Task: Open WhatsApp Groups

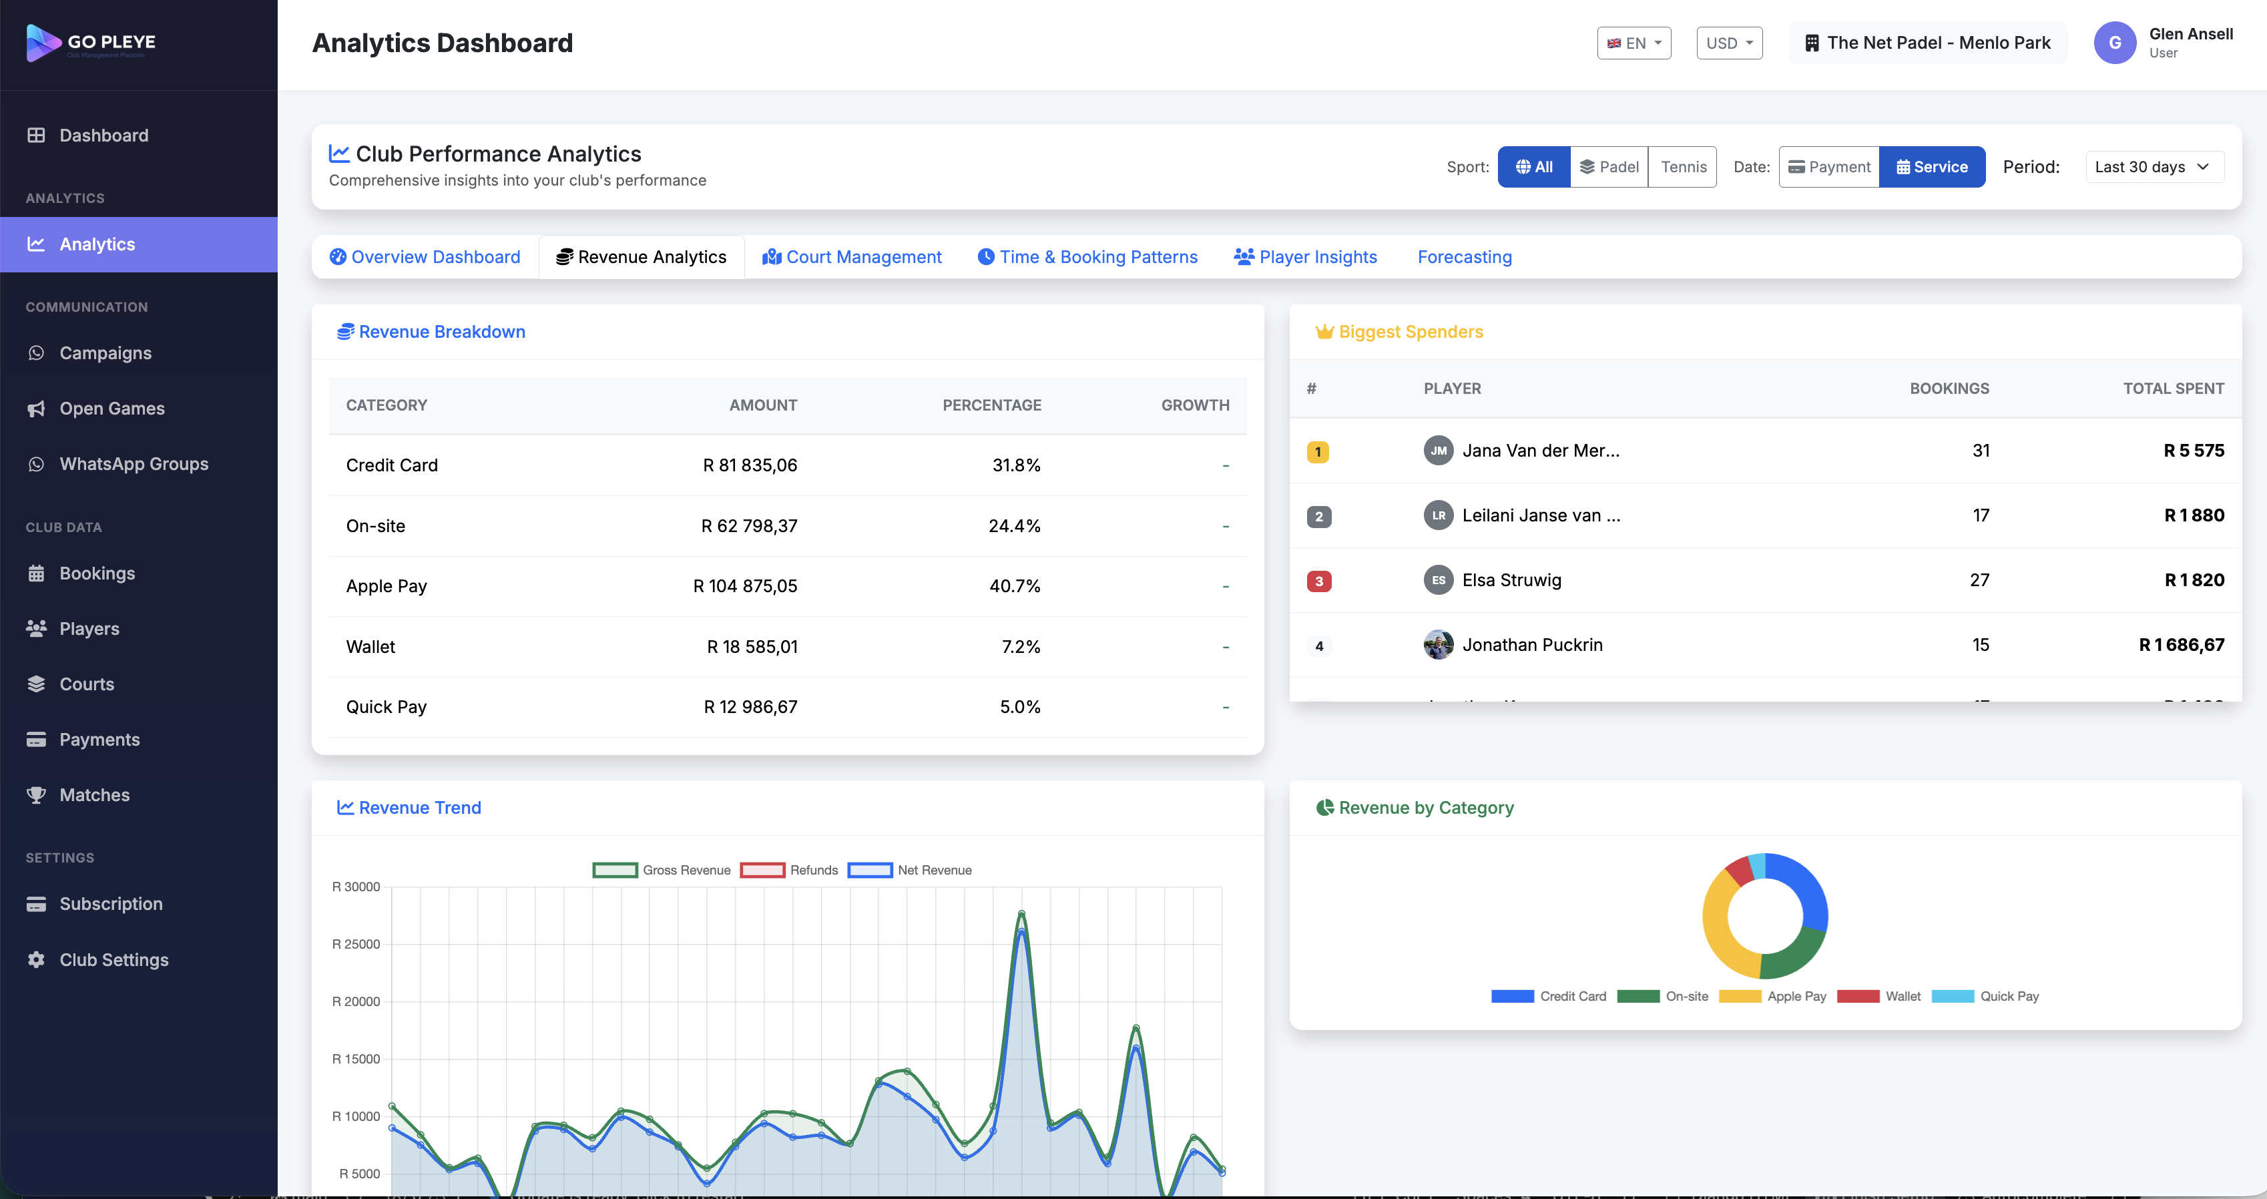Action: coord(133,463)
